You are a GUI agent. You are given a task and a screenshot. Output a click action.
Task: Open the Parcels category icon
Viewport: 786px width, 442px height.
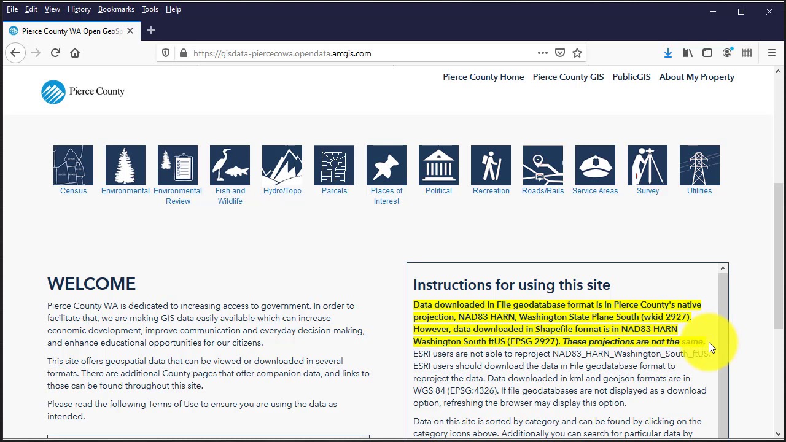(334, 165)
